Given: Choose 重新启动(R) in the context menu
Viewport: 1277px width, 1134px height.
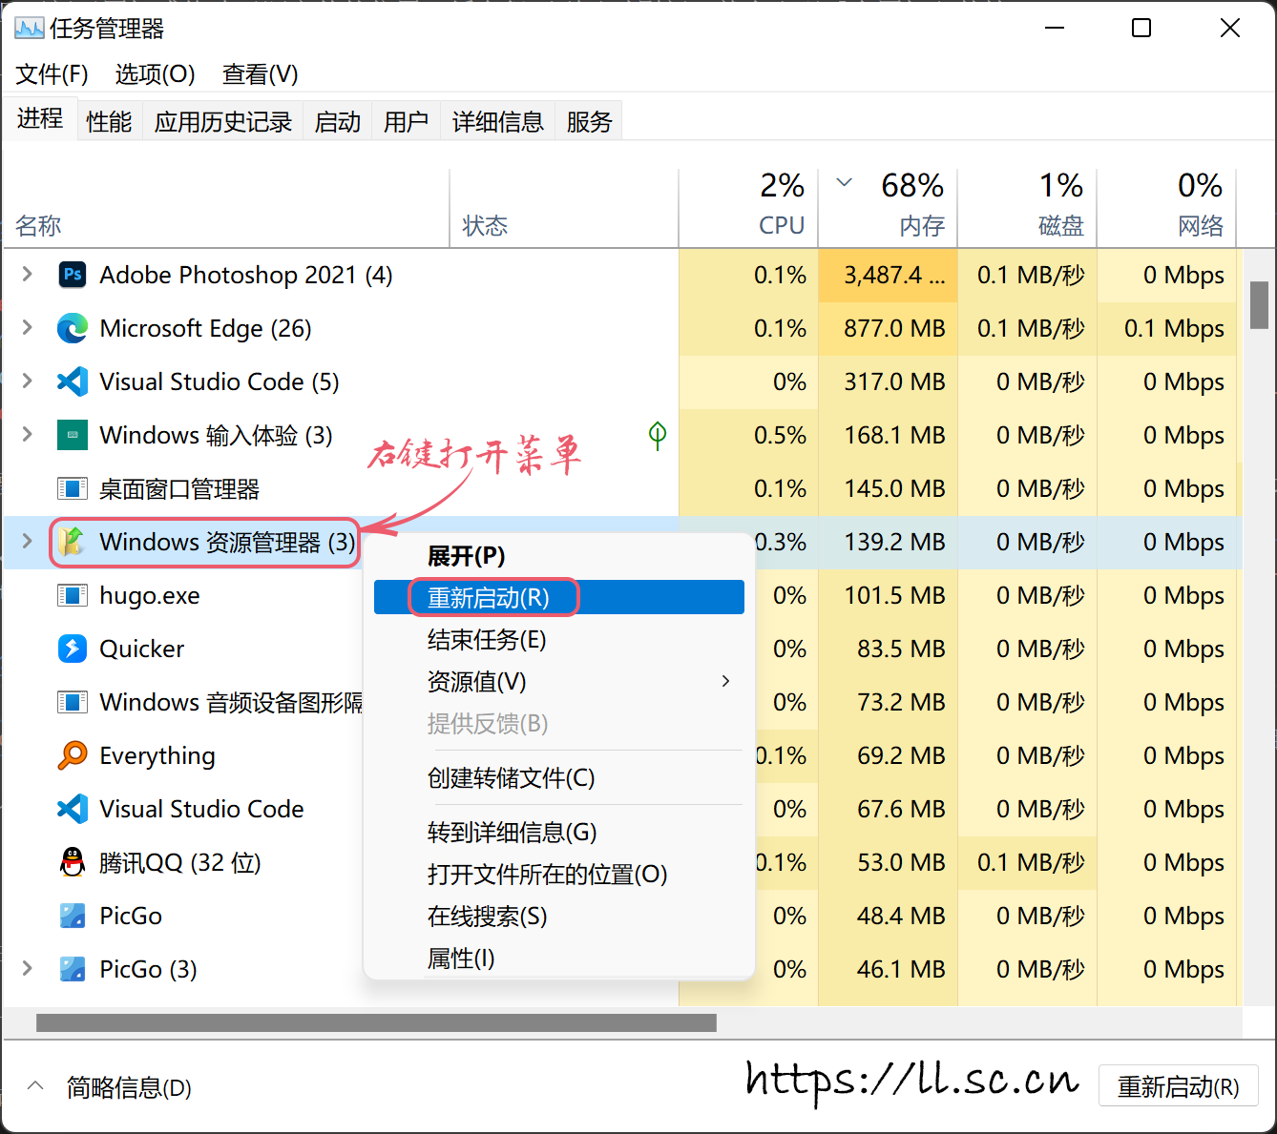Looking at the screenshot, I should (559, 597).
